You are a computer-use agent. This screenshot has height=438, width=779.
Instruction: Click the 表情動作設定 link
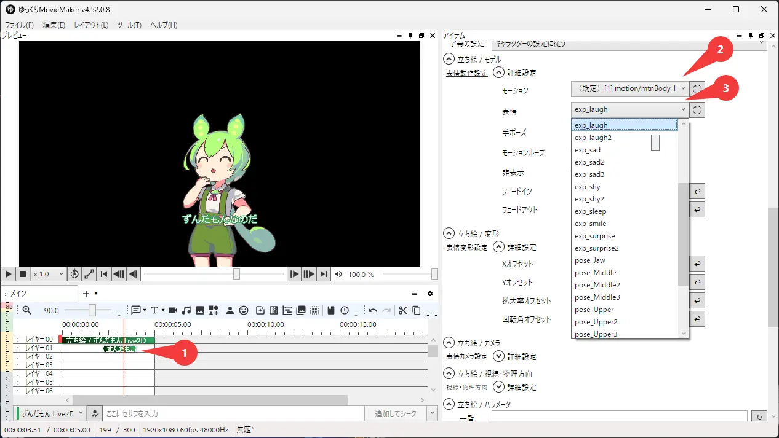pos(466,73)
